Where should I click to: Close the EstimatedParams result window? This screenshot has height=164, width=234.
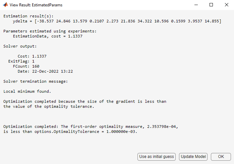[226, 5]
